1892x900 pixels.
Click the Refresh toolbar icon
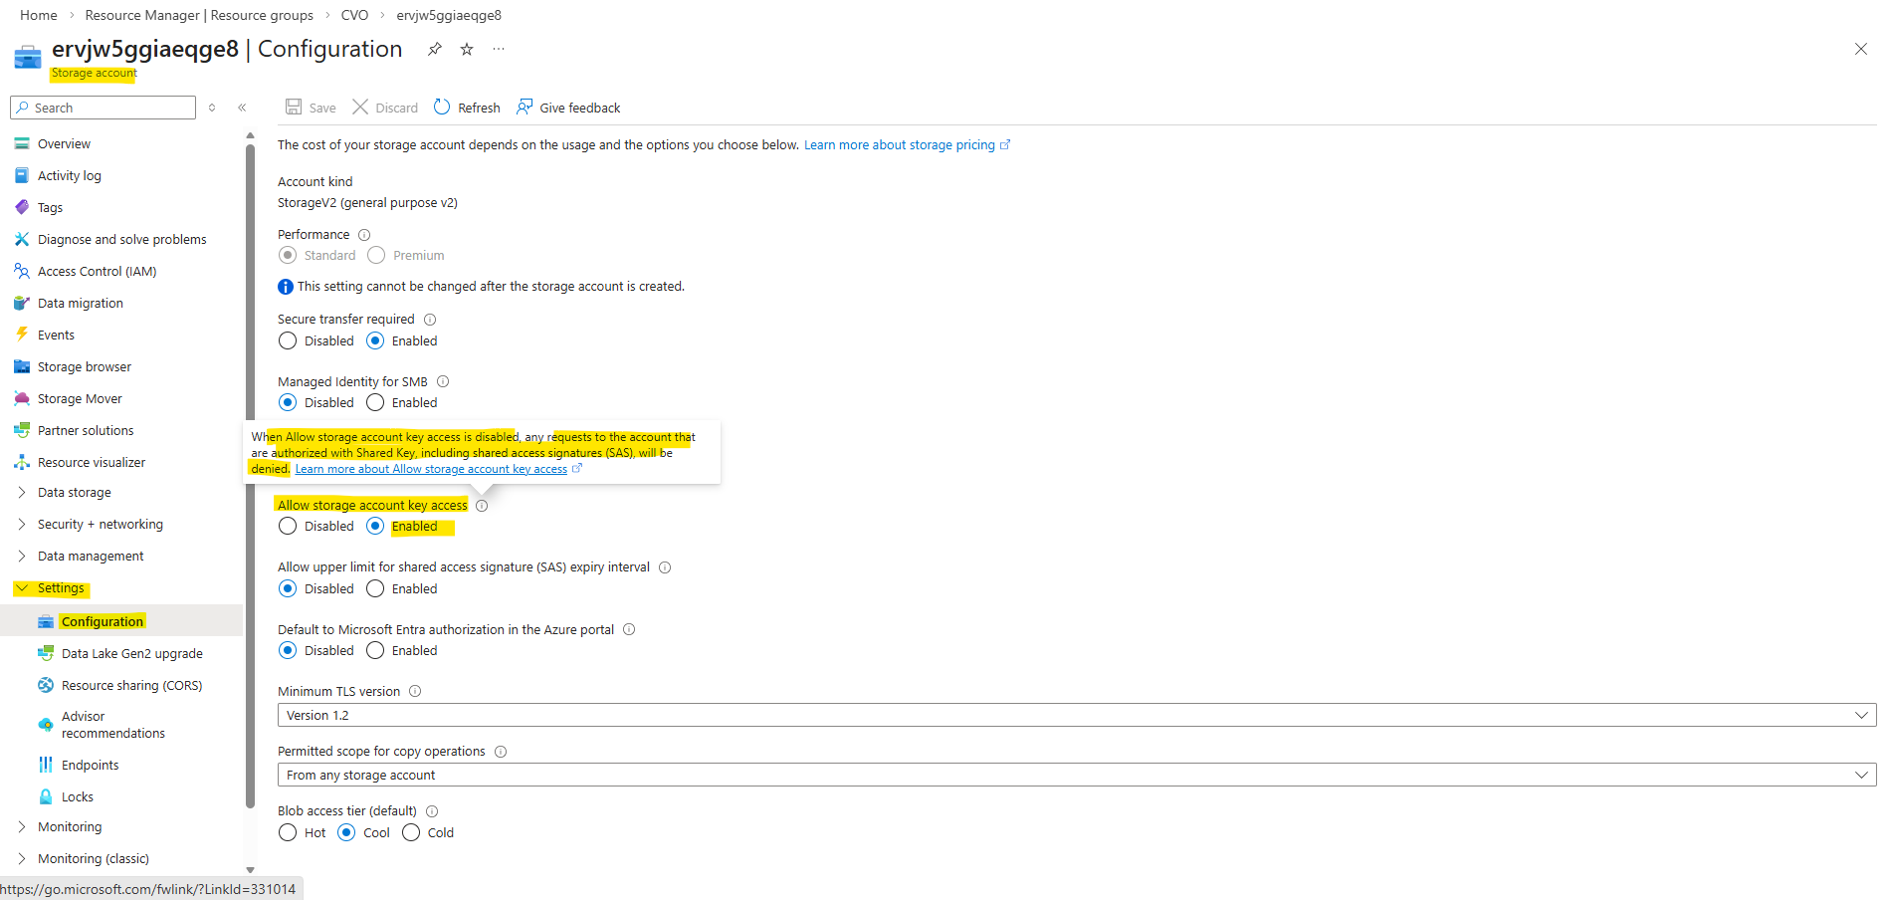tap(442, 108)
